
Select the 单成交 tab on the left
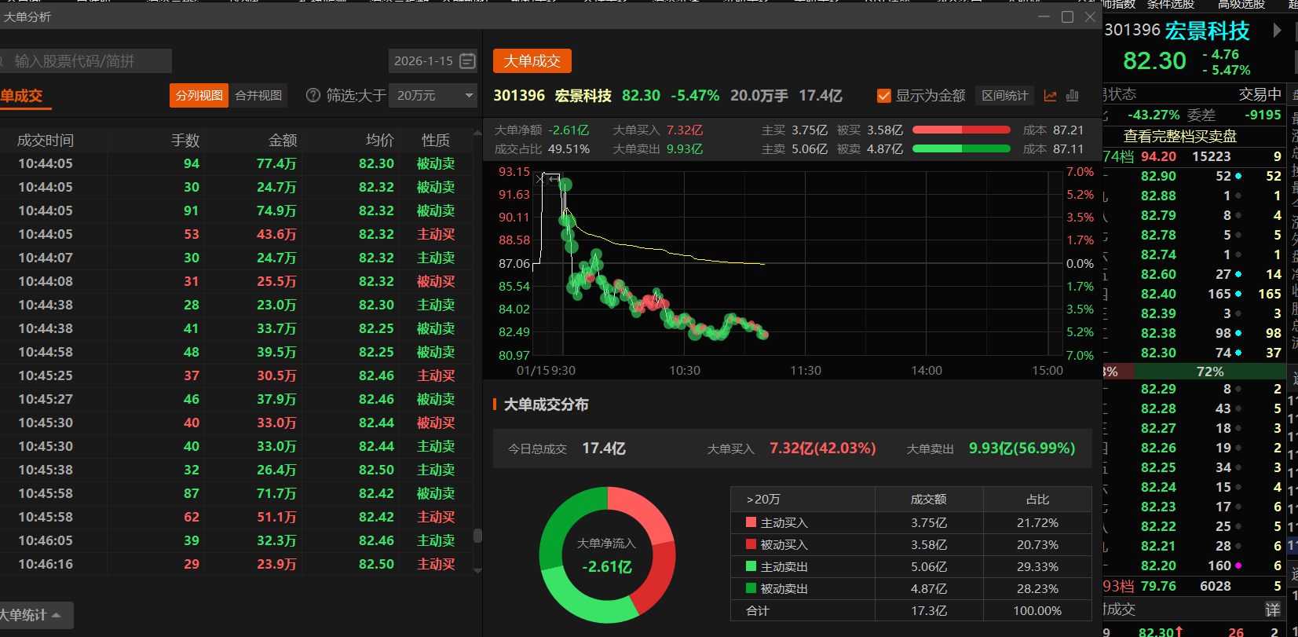coord(21,96)
